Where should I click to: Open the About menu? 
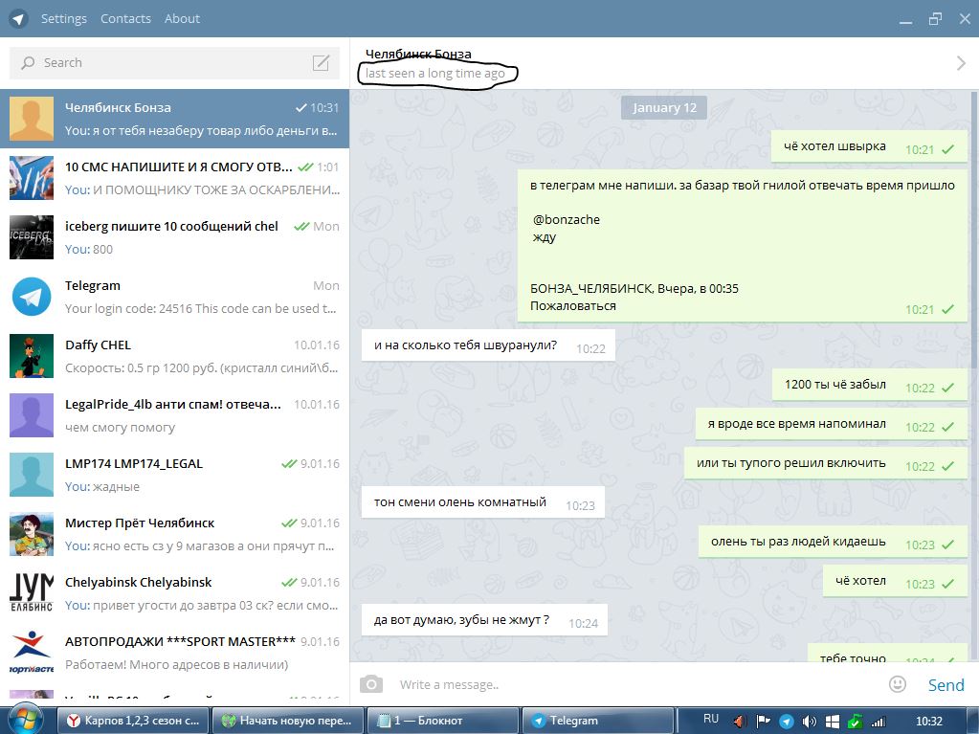(x=182, y=19)
